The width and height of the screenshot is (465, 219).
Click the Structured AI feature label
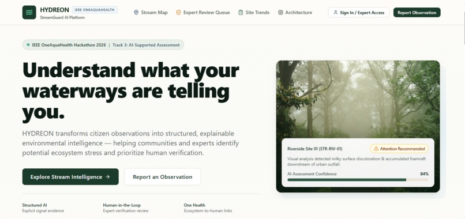point(35,205)
